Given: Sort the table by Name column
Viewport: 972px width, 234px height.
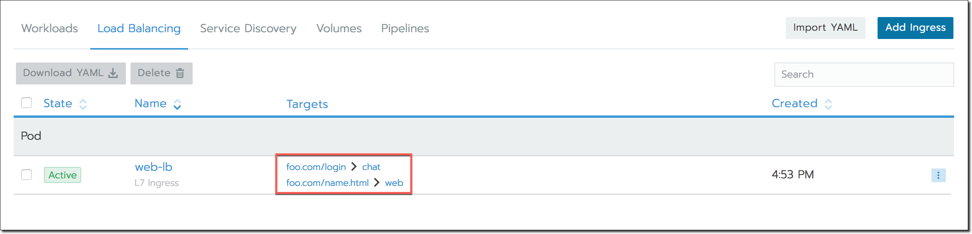Looking at the screenshot, I should point(151,103).
